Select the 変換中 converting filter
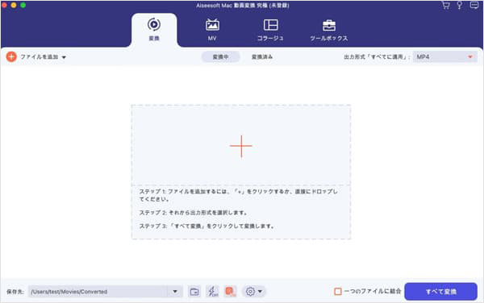484x303 pixels. pyautogui.click(x=221, y=57)
